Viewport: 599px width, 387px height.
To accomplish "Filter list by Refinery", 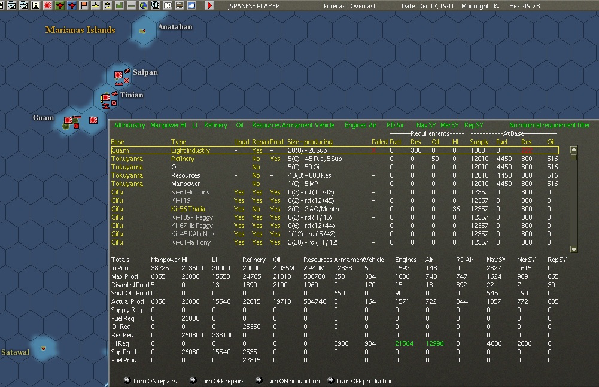I will 215,125.
